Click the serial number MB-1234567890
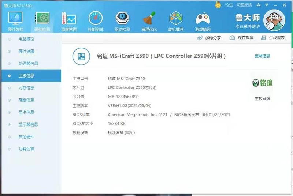The image size is (293, 196). coord(123,97)
